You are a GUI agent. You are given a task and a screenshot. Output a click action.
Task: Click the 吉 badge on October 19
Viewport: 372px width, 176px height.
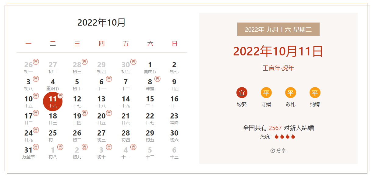click(x=85, y=113)
